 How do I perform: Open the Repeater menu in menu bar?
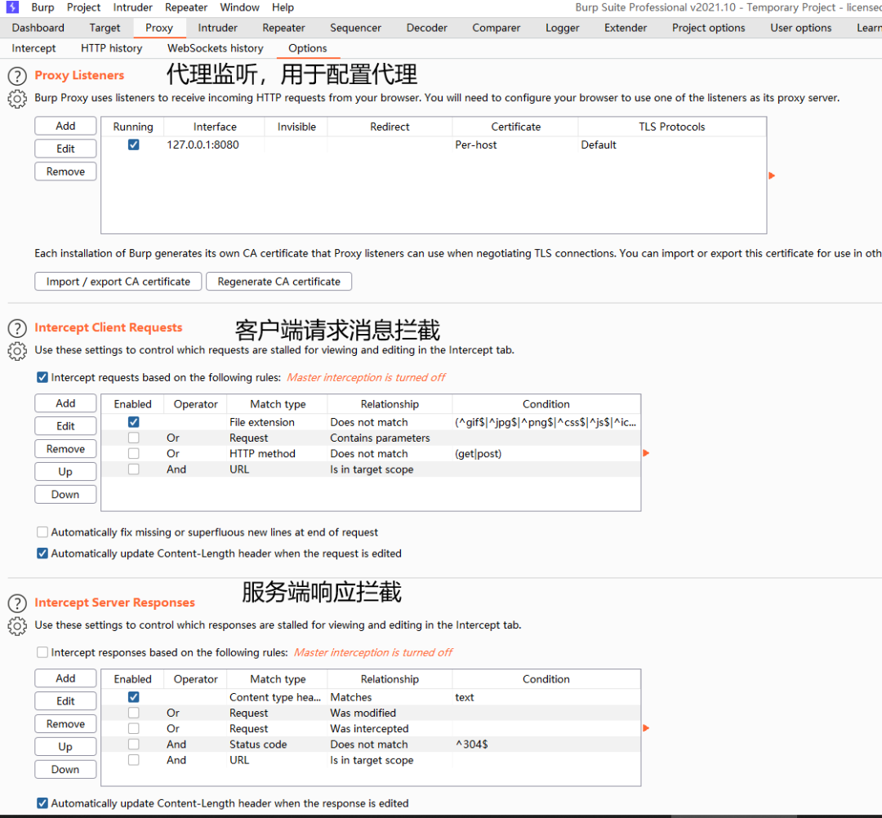(x=186, y=7)
